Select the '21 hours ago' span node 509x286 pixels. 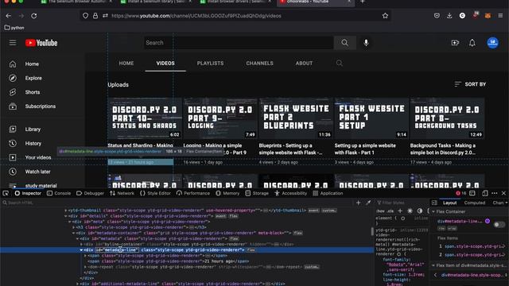point(168,261)
